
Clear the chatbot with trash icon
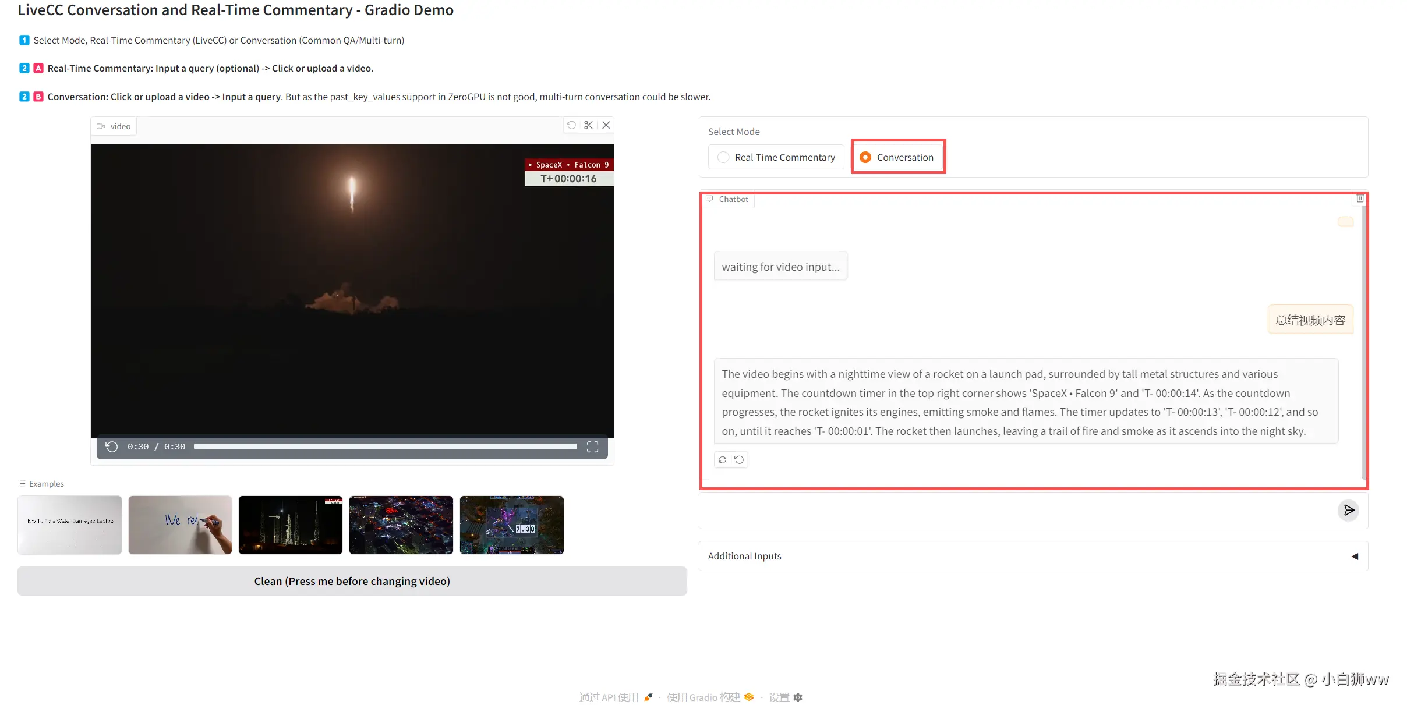[x=1360, y=199]
